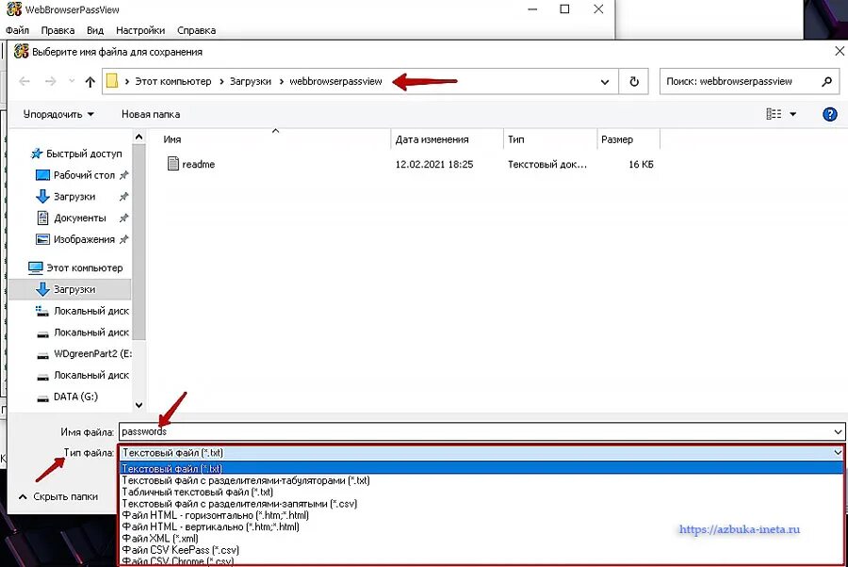Refresh the webbrowserpassview folder listing
This screenshot has width=848, height=567.
click(x=634, y=82)
